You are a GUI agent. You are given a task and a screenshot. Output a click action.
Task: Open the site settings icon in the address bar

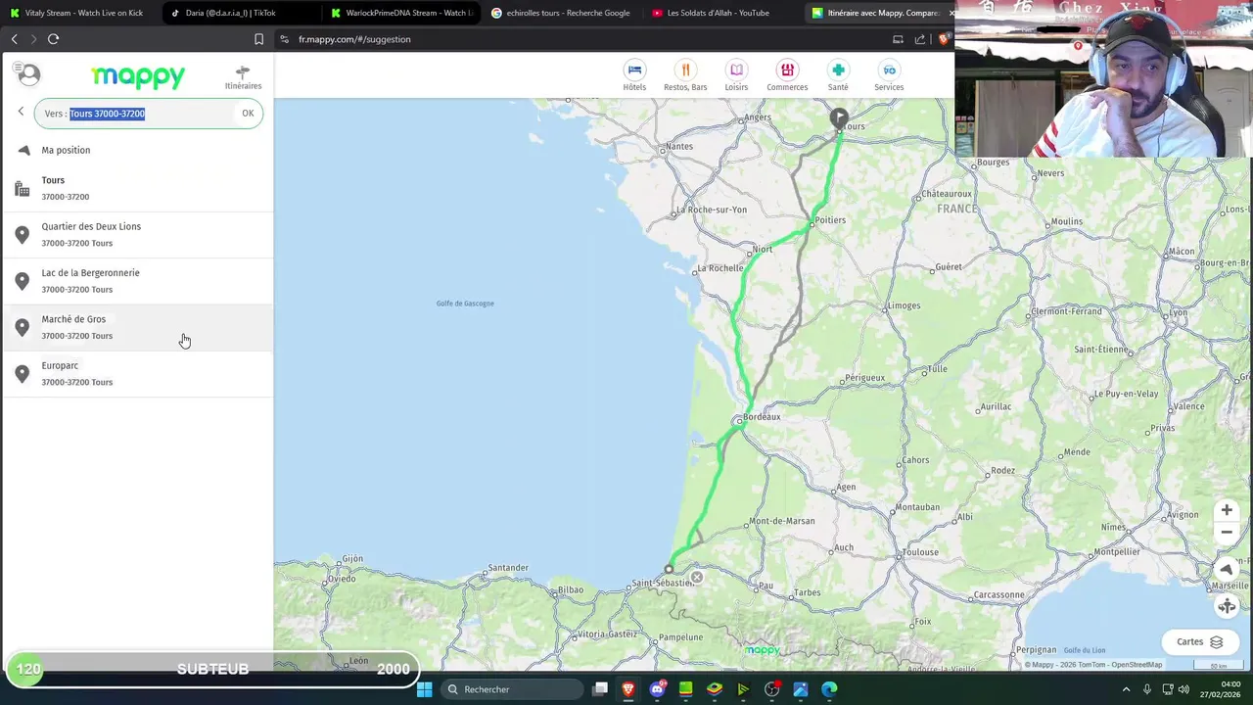point(284,39)
